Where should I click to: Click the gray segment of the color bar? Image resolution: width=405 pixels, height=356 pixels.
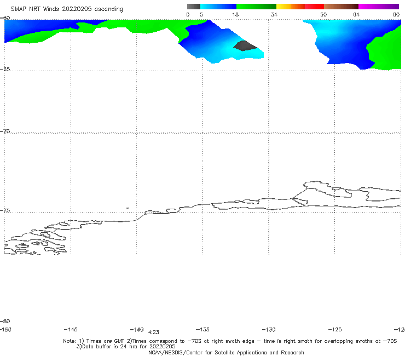point(194,7)
